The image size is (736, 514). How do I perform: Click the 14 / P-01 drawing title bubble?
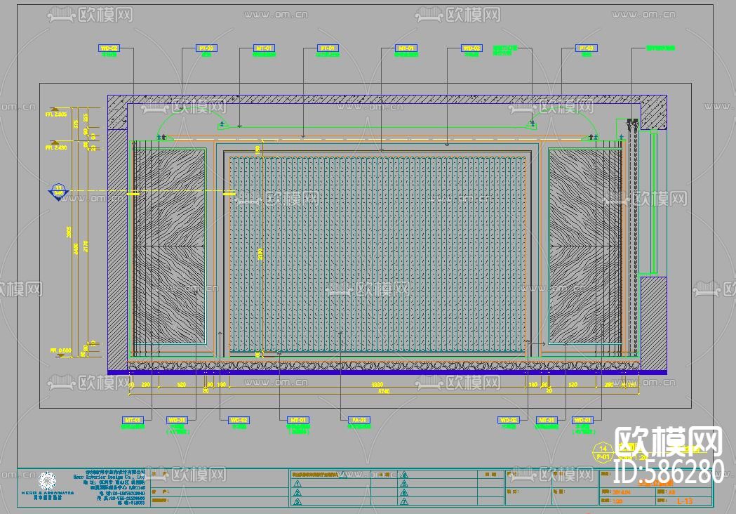click(x=603, y=452)
